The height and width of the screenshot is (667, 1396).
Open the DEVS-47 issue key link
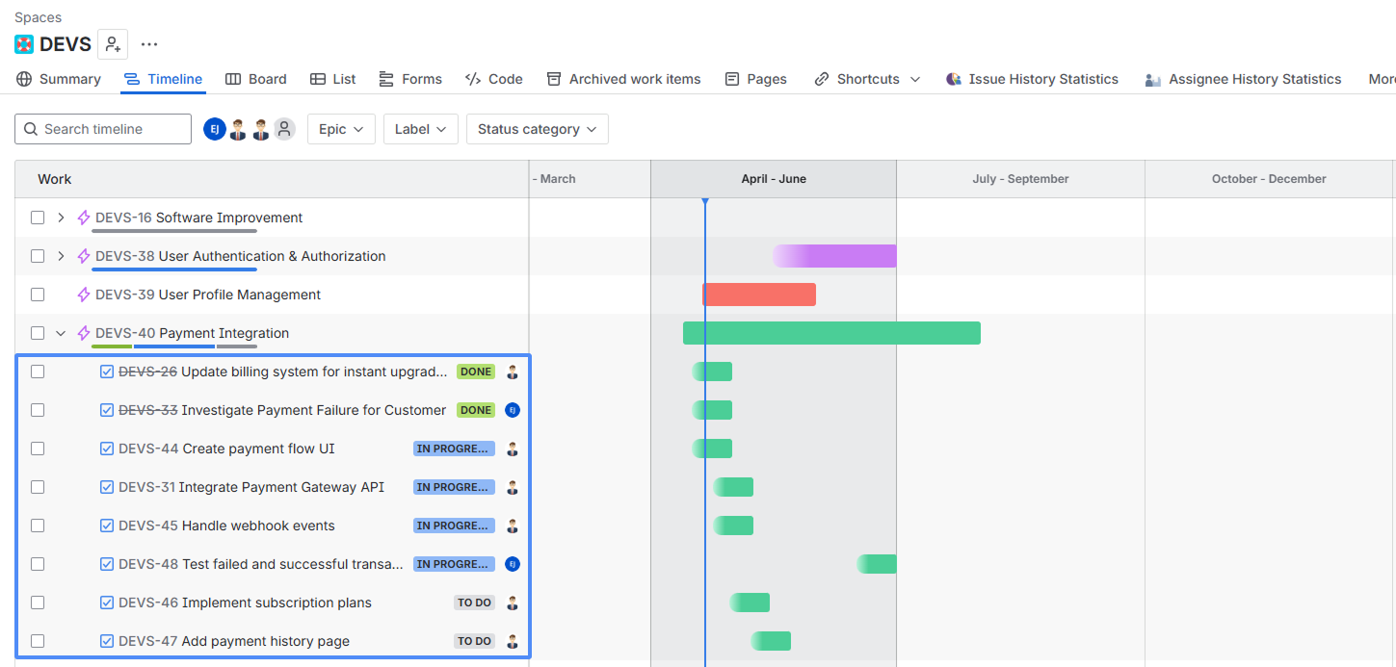pyautogui.click(x=148, y=641)
